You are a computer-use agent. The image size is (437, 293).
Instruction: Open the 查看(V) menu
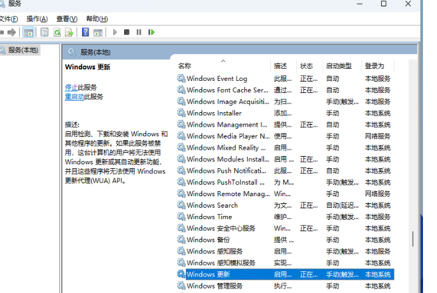click(67, 18)
